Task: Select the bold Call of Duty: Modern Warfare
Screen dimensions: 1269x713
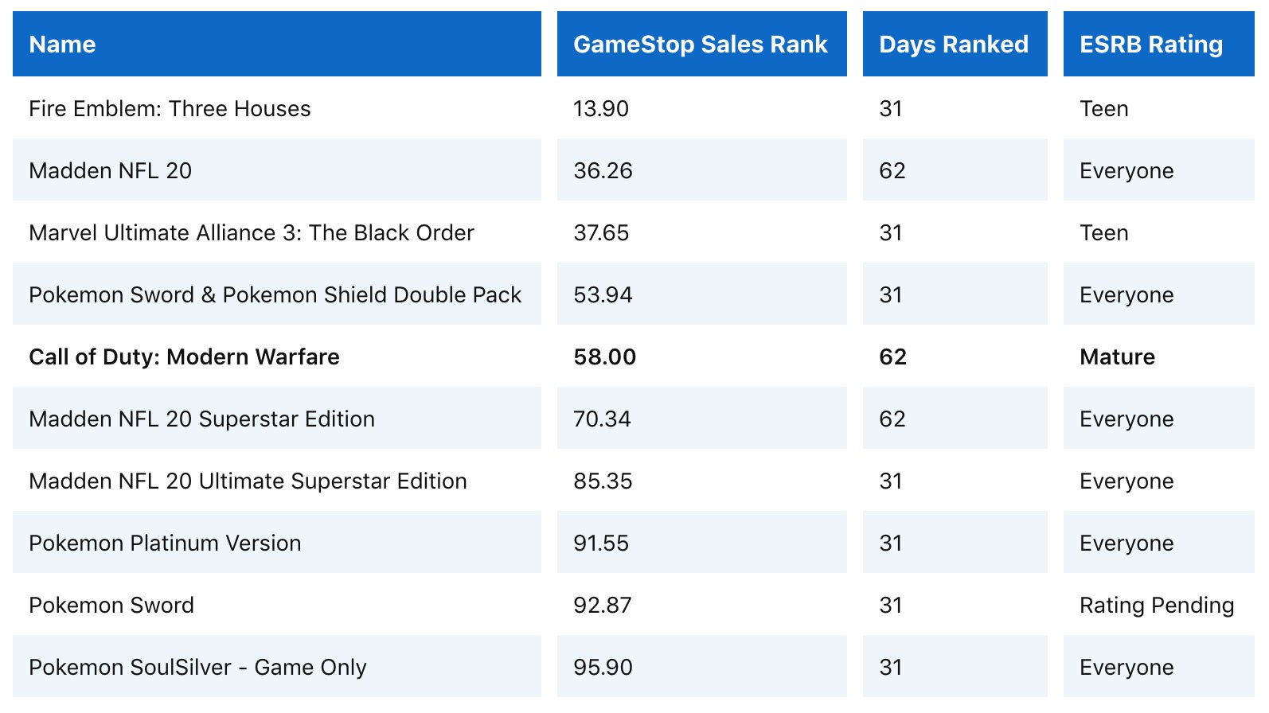Action: (184, 357)
